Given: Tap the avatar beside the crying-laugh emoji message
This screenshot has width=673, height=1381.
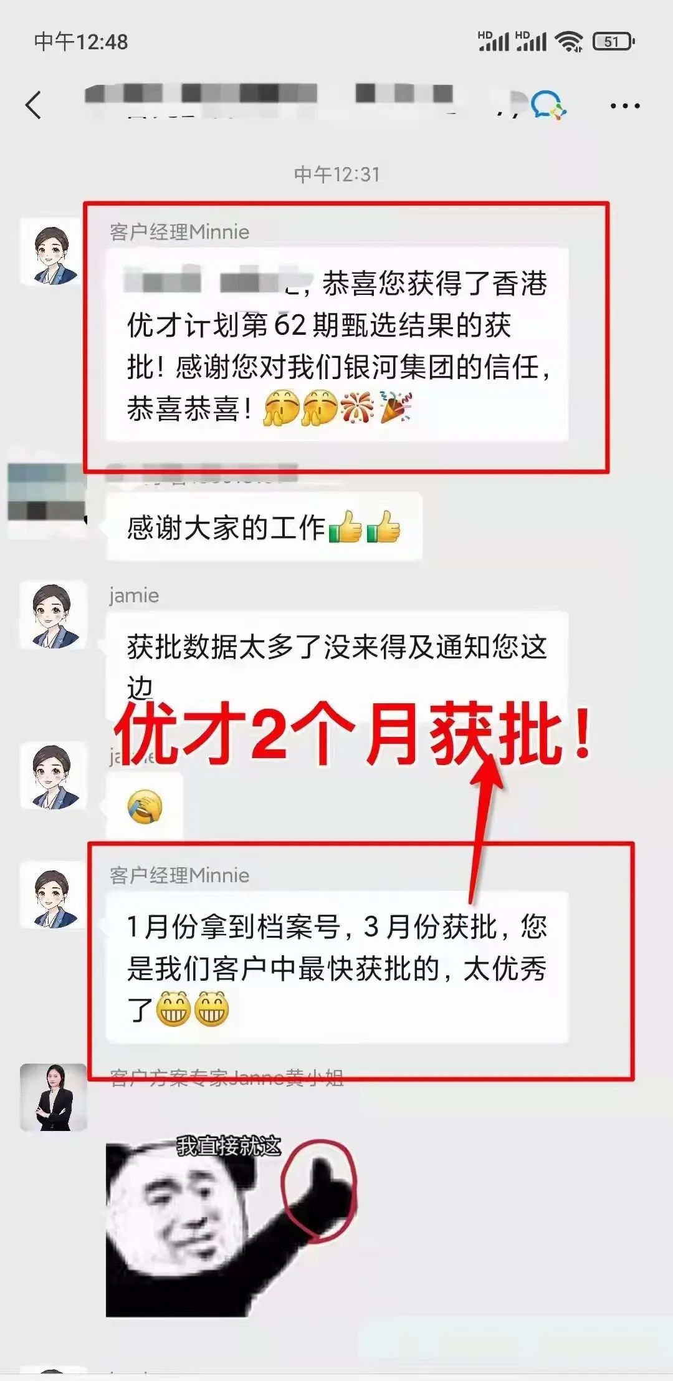Looking at the screenshot, I should [x=53, y=775].
